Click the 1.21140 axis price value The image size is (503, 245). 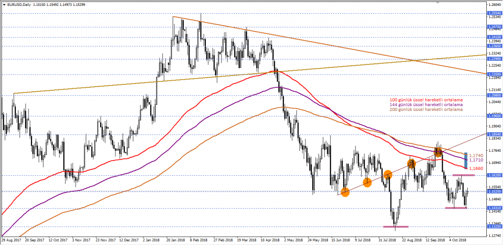[x=495, y=90]
